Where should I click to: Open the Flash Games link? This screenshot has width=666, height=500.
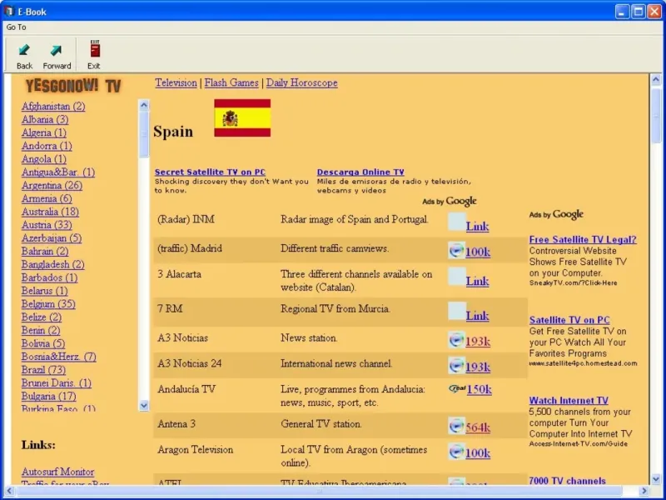click(x=231, y=82)
